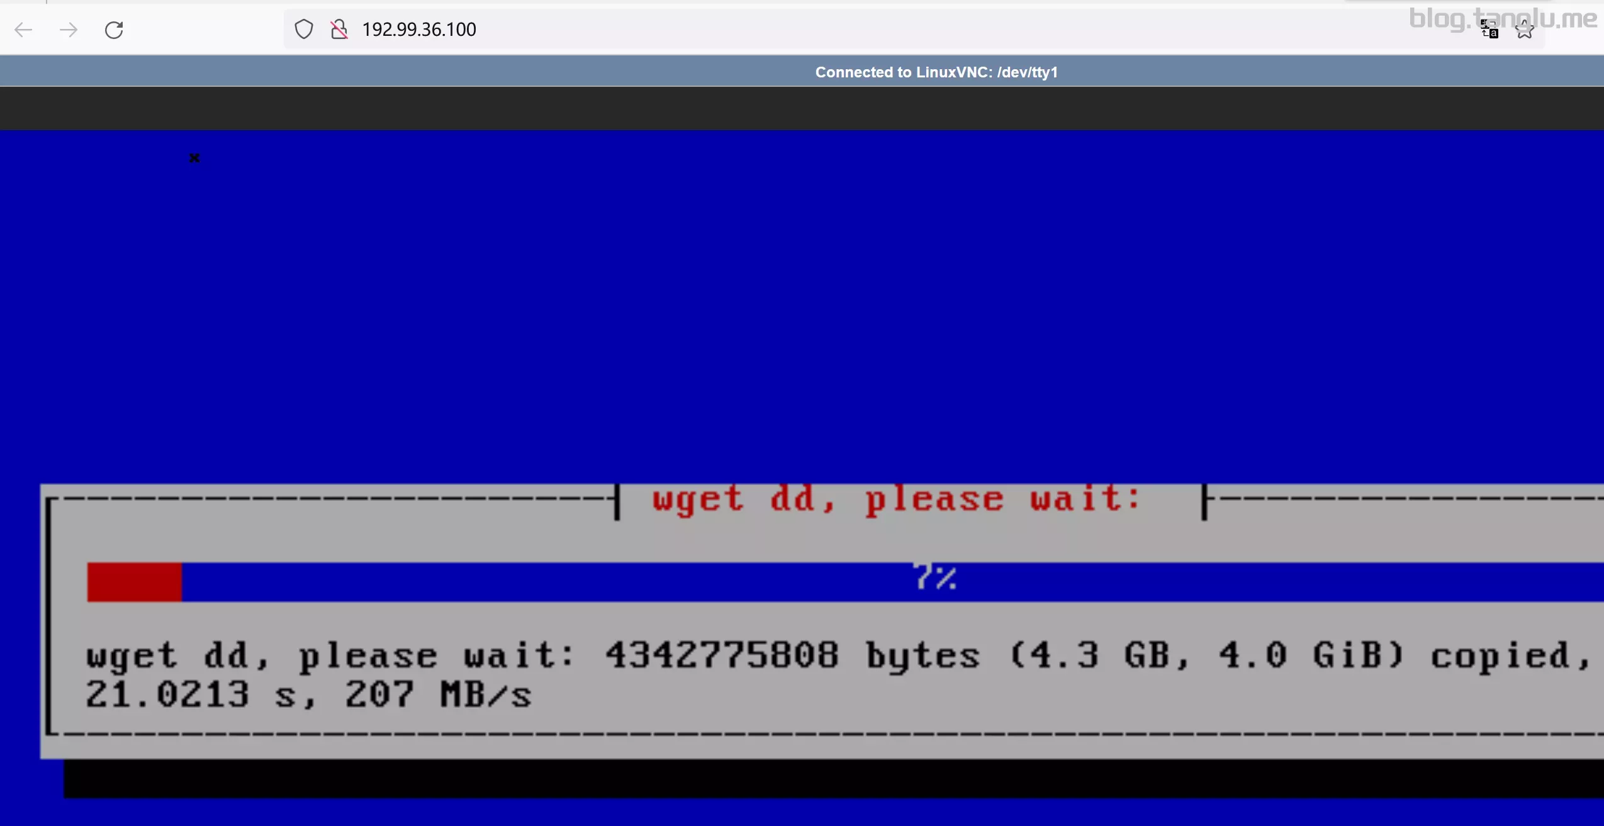The width and height of the screenshot is (1604, 826).
Task: Click the red 'wget dd, please wait:' title
Action: pos(897,500)
